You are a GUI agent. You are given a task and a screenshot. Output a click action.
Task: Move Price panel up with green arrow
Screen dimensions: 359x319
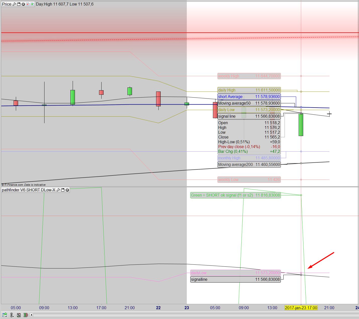(x=32, y=4)
